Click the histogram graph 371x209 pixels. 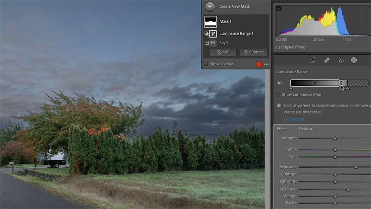coord(323,20)
